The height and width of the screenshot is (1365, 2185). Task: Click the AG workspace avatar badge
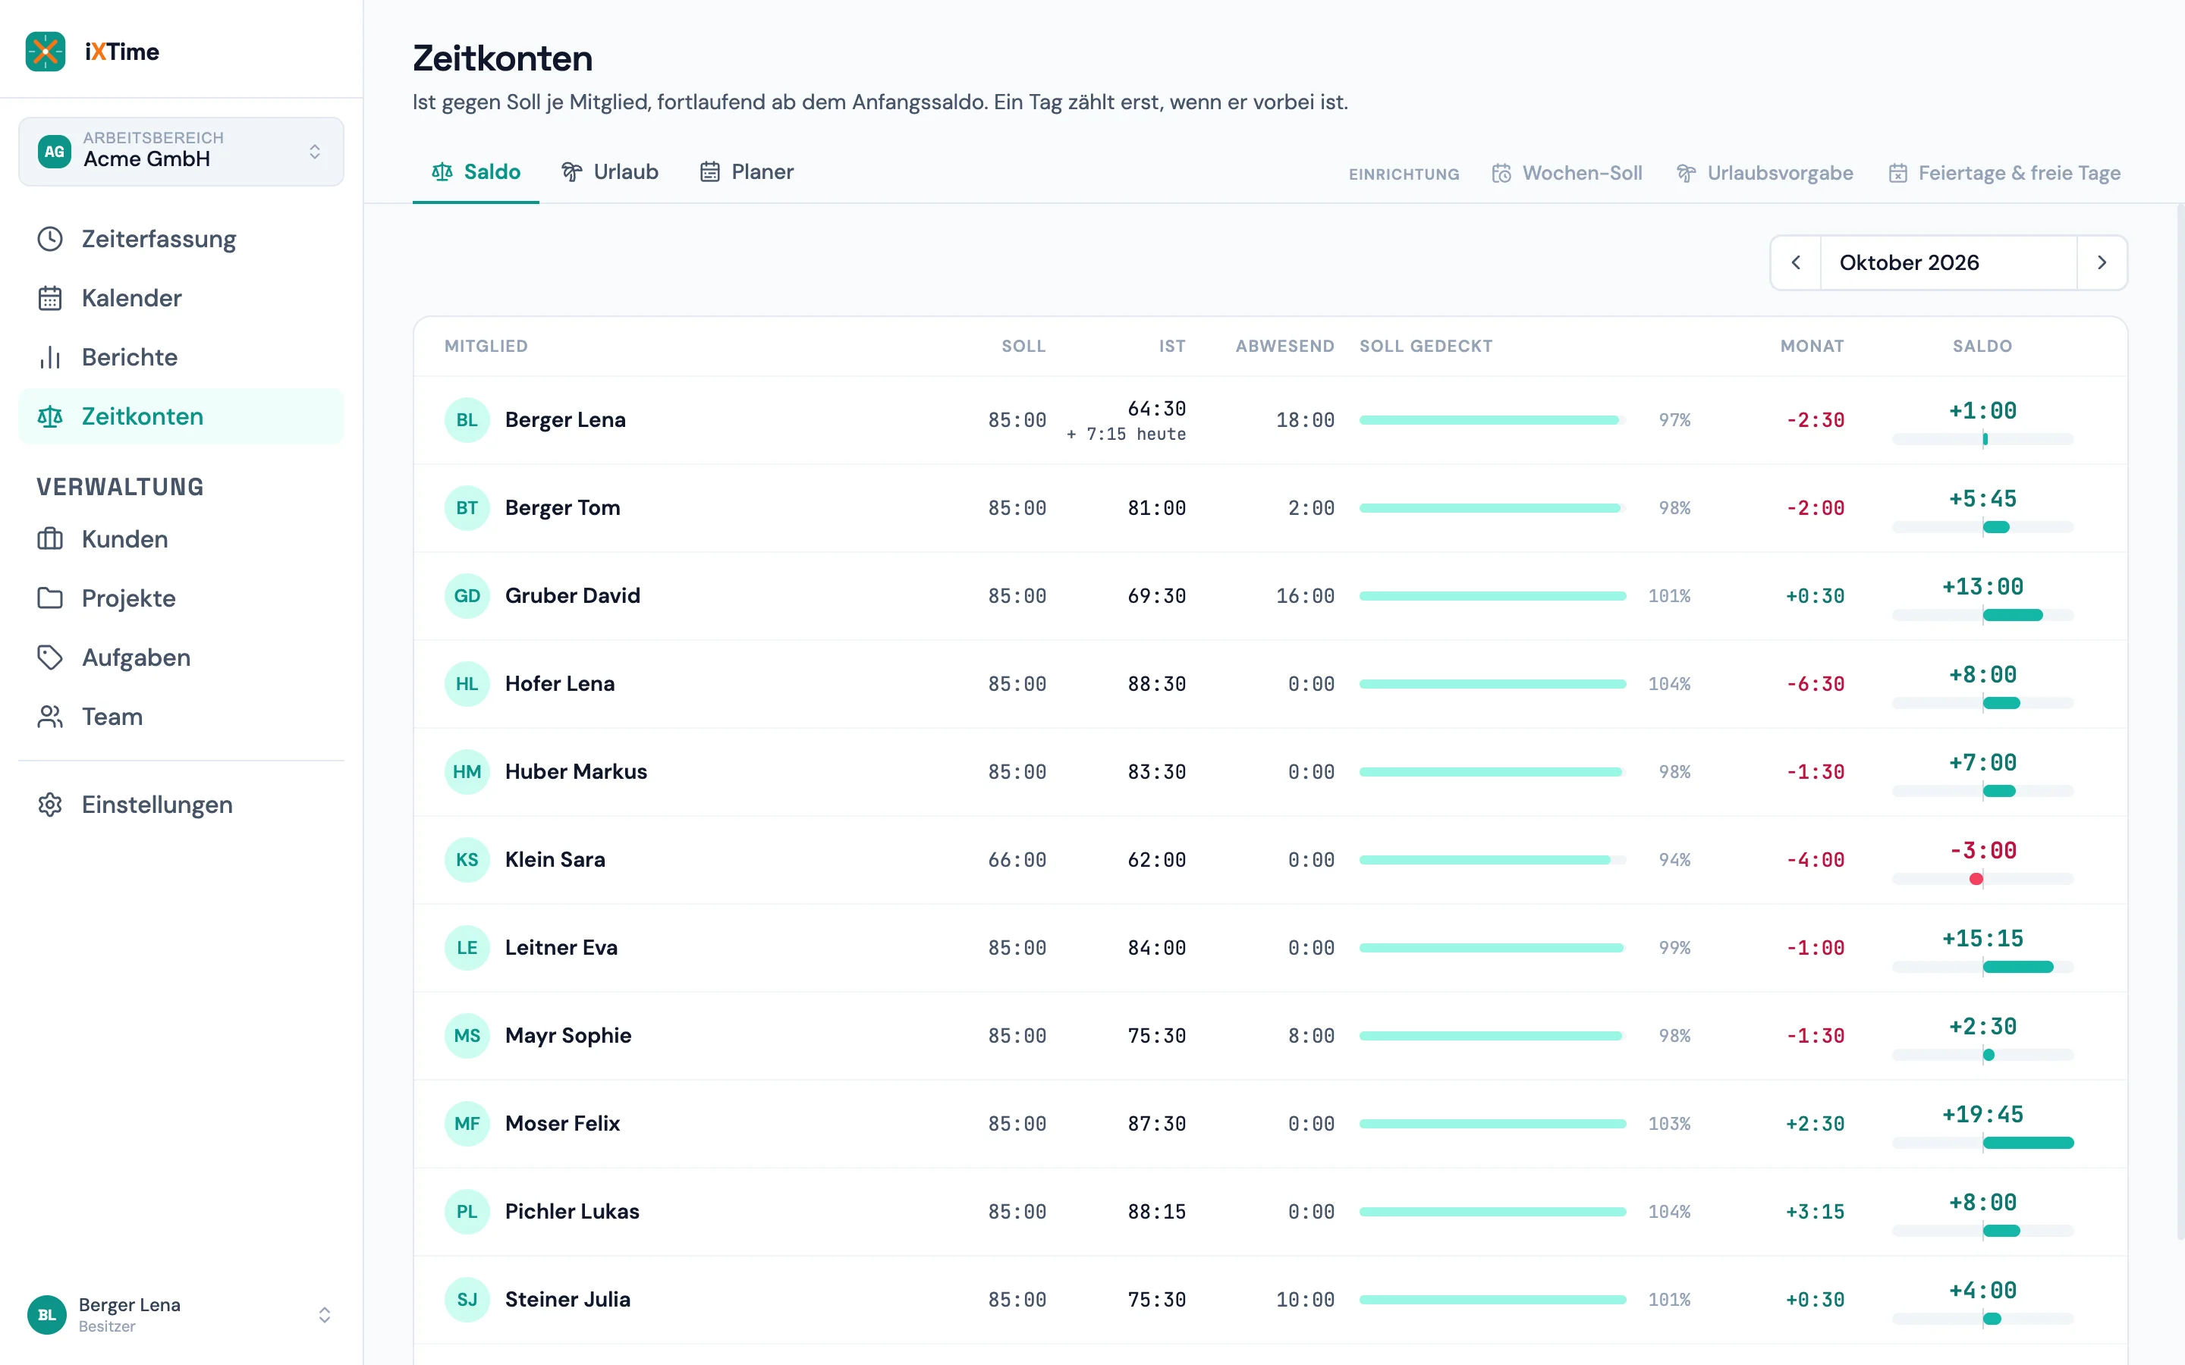(x=54, y=151)
